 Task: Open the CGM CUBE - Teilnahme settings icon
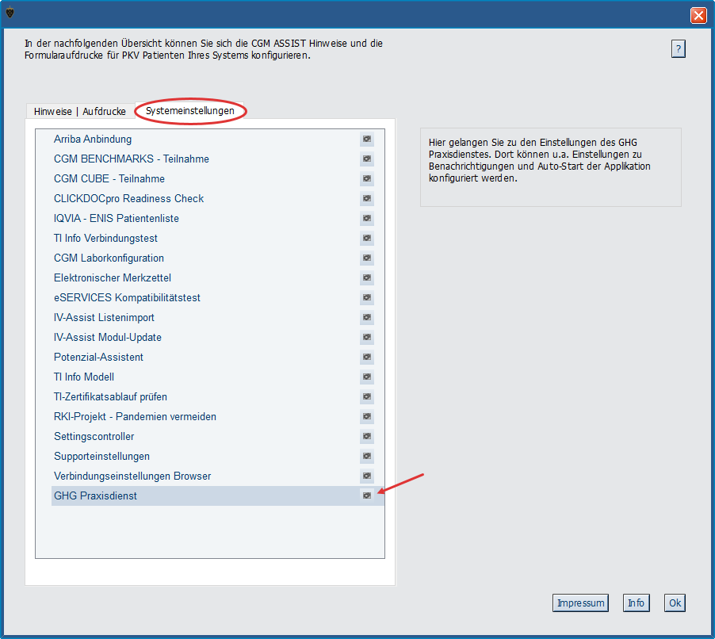pos(367,179)
